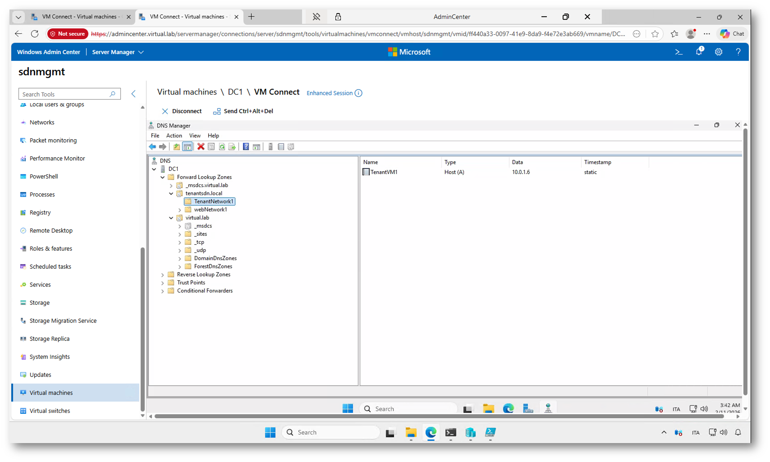Click the Refresh icon in DNS Manager toolbar

click(222, 147)
